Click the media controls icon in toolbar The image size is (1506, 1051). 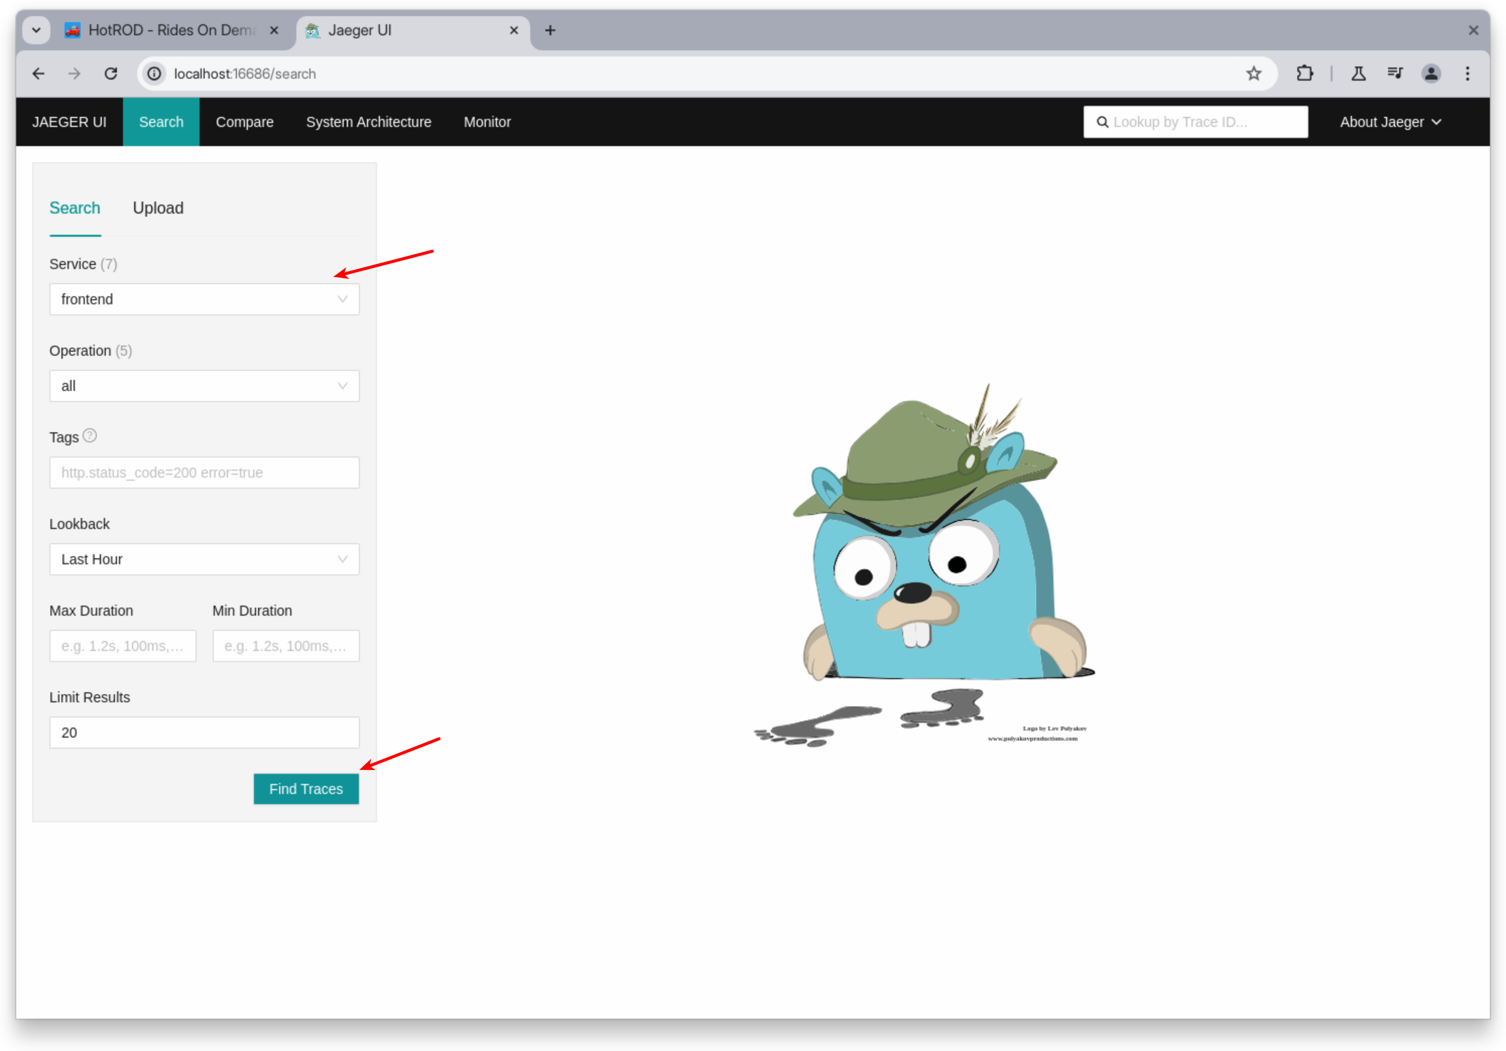point(1395,74)
